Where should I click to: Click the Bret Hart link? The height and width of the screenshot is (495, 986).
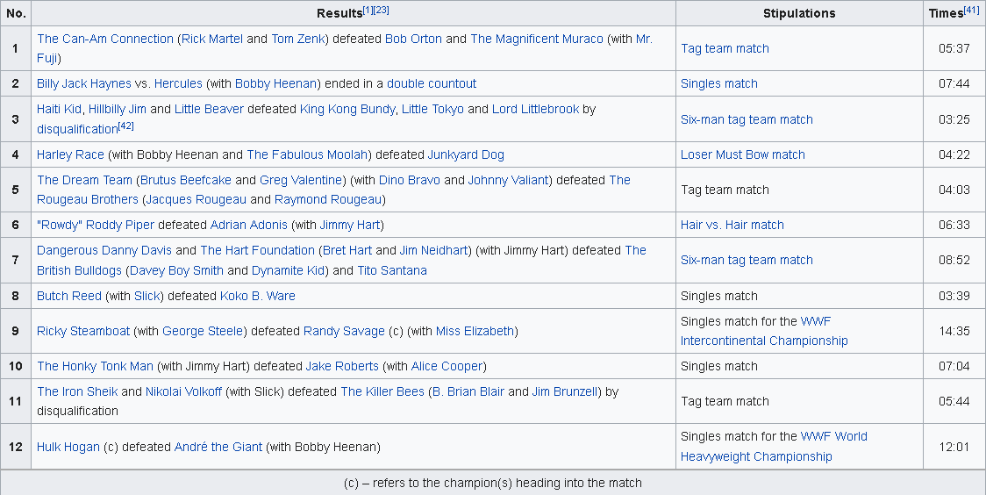click(x=347, y=250)
